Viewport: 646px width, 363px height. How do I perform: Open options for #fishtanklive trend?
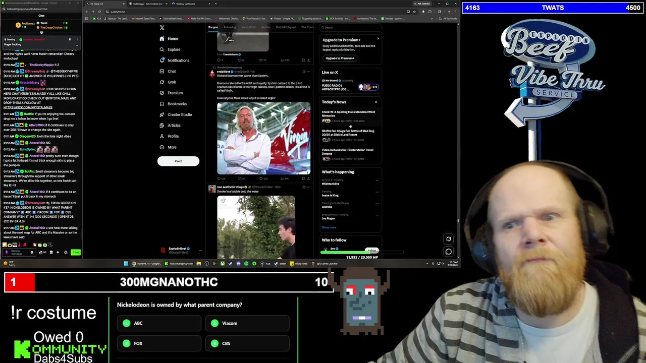coord(376,180)
